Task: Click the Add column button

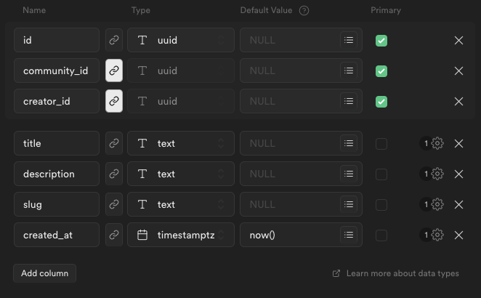Action: [x=44, y=273]
